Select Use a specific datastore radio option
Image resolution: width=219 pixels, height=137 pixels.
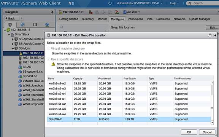(48, 59)
